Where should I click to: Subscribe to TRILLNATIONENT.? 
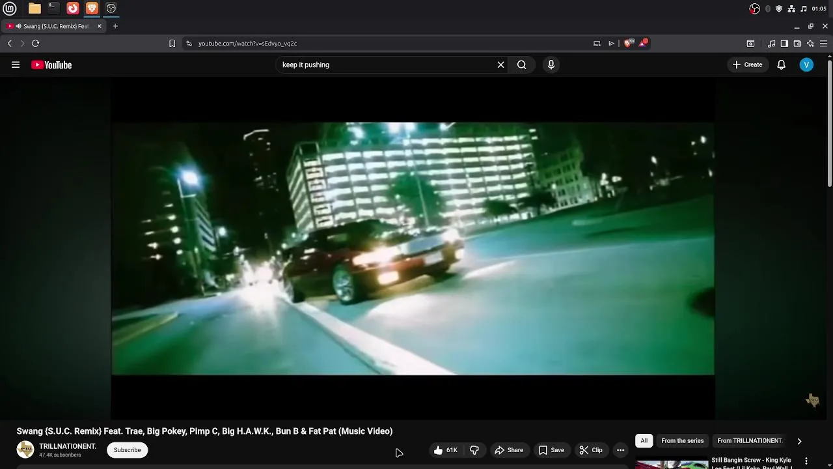(x=127, y=449)
